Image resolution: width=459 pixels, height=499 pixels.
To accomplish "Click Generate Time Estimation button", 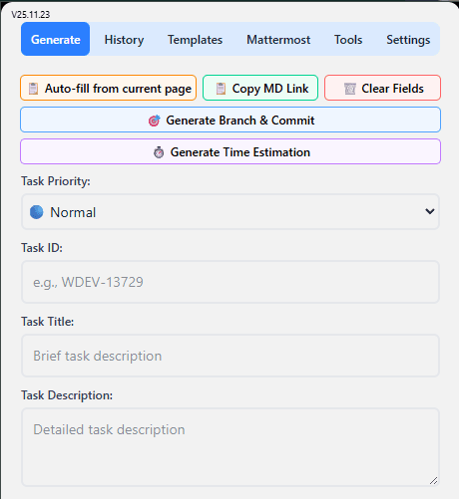I will (x=230, y=151).
